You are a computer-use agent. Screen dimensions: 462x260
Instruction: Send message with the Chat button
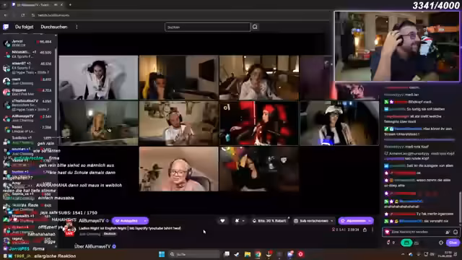coord(453,243)
